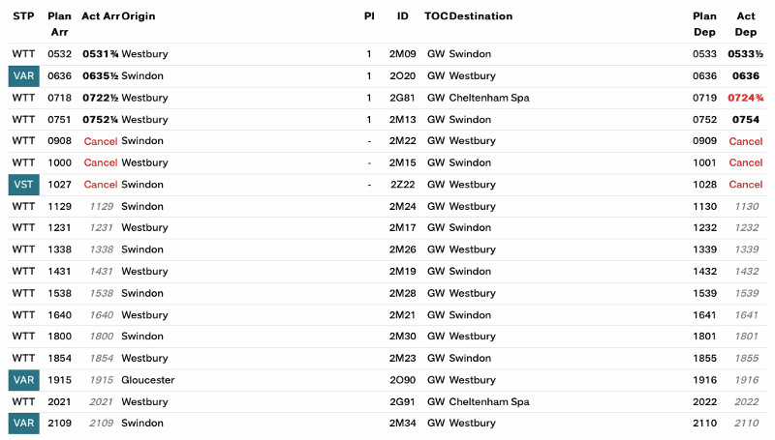Image resolution: width=775 pixels, height=440 pixels.
Task: Open train 2Z22 details
Action: [x=402, y=185]
